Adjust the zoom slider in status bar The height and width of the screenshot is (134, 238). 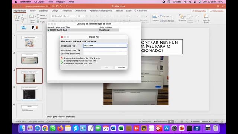click(201, 122)
